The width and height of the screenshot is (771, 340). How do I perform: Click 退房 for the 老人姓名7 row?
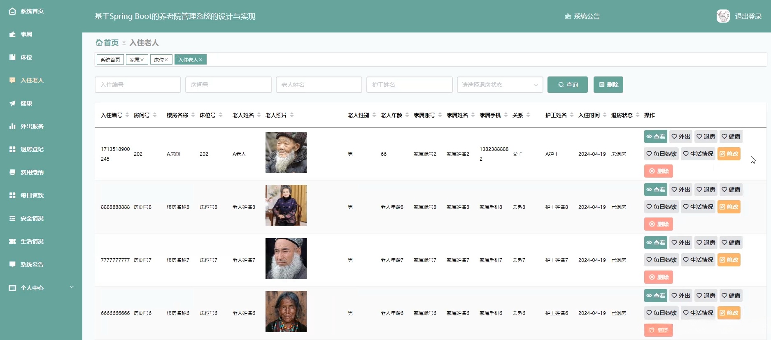point(706,243)
